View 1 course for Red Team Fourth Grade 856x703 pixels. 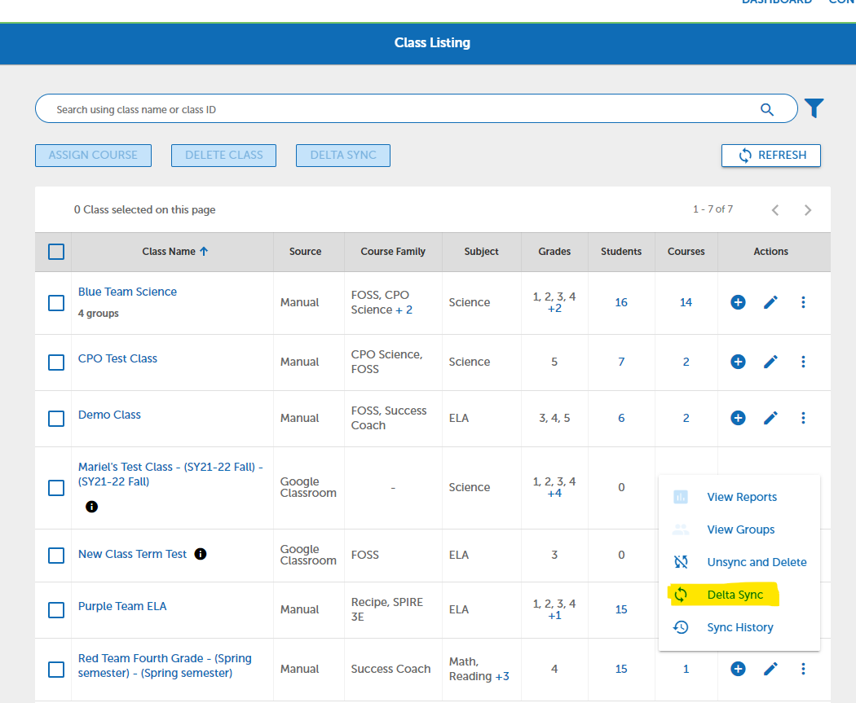click(686, 669)
